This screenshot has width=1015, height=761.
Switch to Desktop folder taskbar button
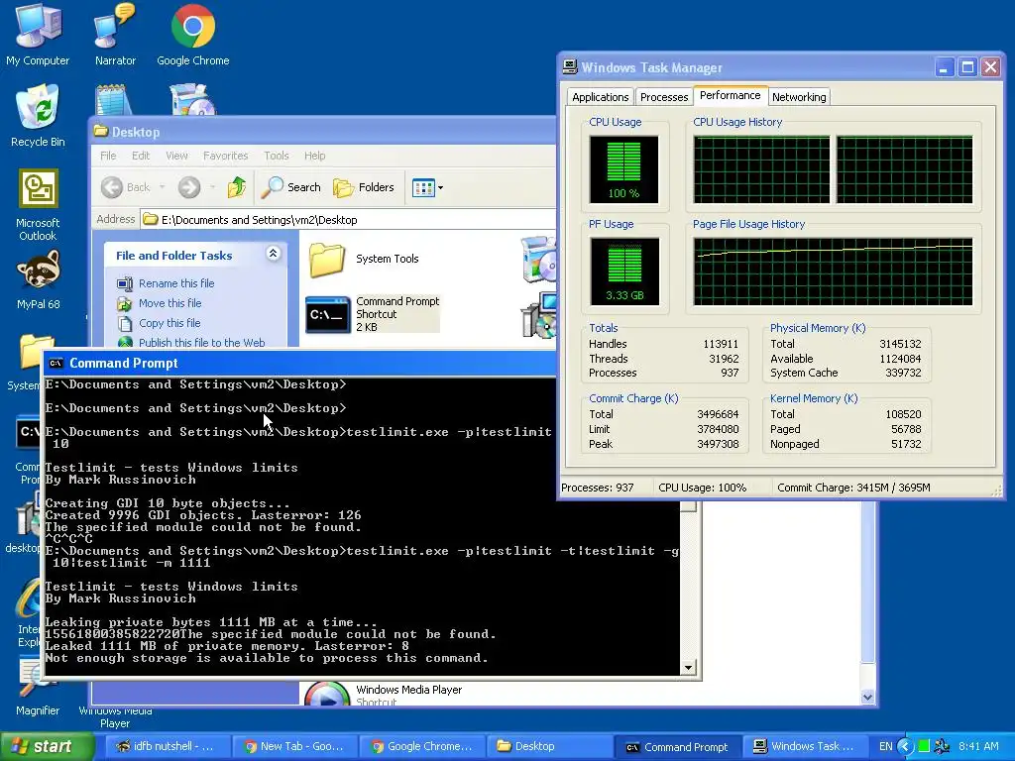[x=549, y=746]
